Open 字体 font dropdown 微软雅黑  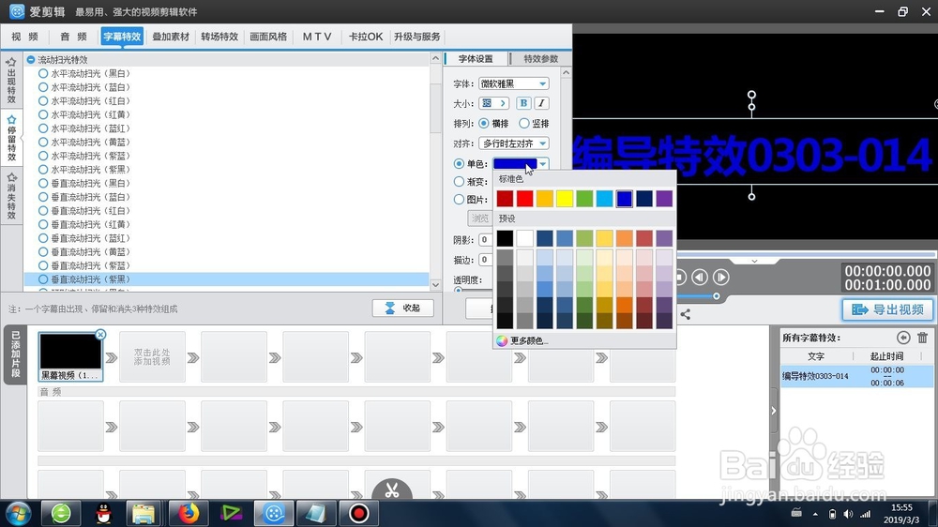click(x=514, y=83)
